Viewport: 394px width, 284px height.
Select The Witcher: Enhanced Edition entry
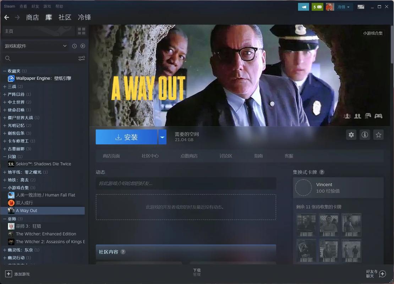[x=46, y=234]
